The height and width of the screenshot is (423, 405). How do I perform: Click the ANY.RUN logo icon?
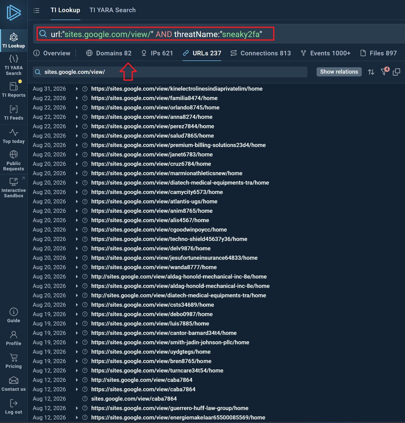click(x=13, y=13)
